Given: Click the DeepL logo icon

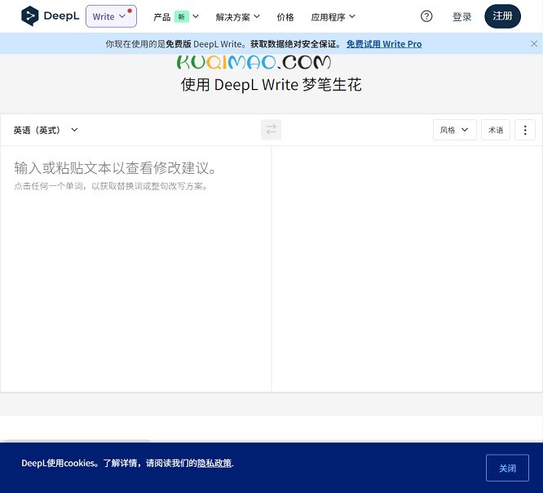Looking at the screenshot, I should (30, 16).
